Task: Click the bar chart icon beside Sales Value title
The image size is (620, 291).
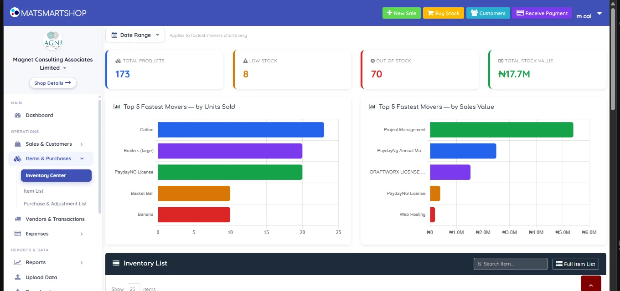Action: point(372,107)
